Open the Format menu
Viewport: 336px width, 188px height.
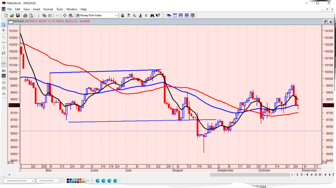[48, 9]
